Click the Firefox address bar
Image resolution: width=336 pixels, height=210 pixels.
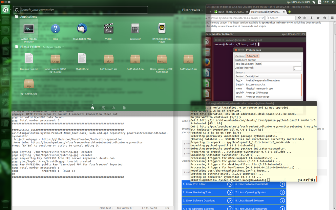[x=231, y=18]
